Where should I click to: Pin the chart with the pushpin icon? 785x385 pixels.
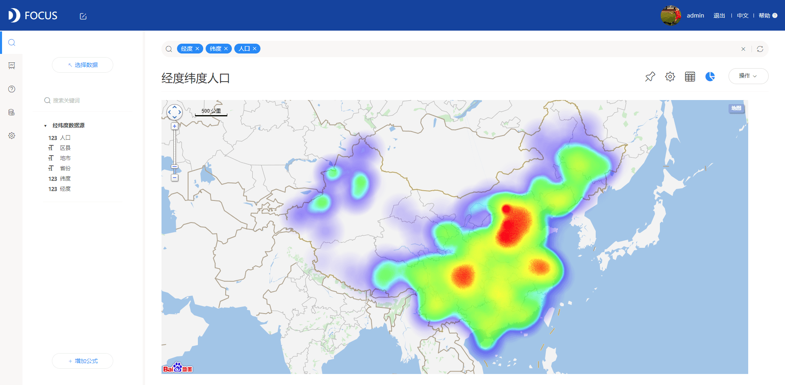pos(650,76)
